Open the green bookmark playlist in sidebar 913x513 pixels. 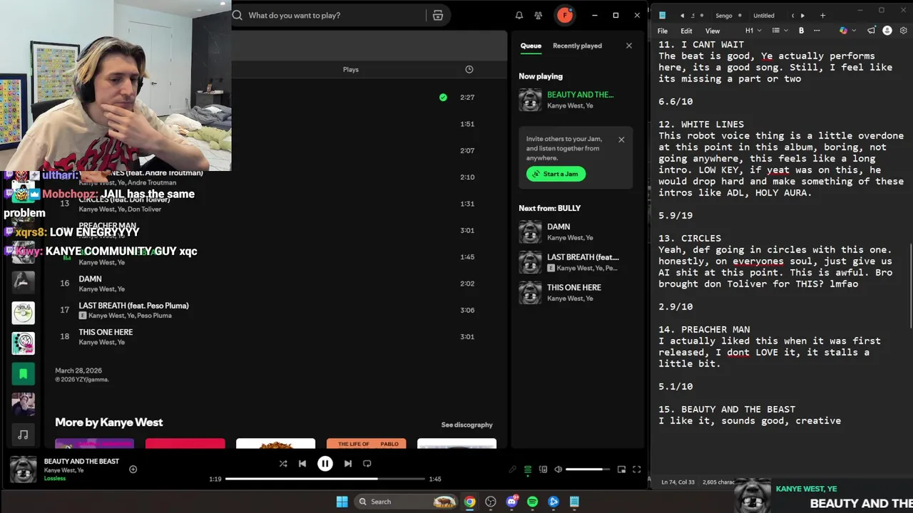click(x=23, y=373)
